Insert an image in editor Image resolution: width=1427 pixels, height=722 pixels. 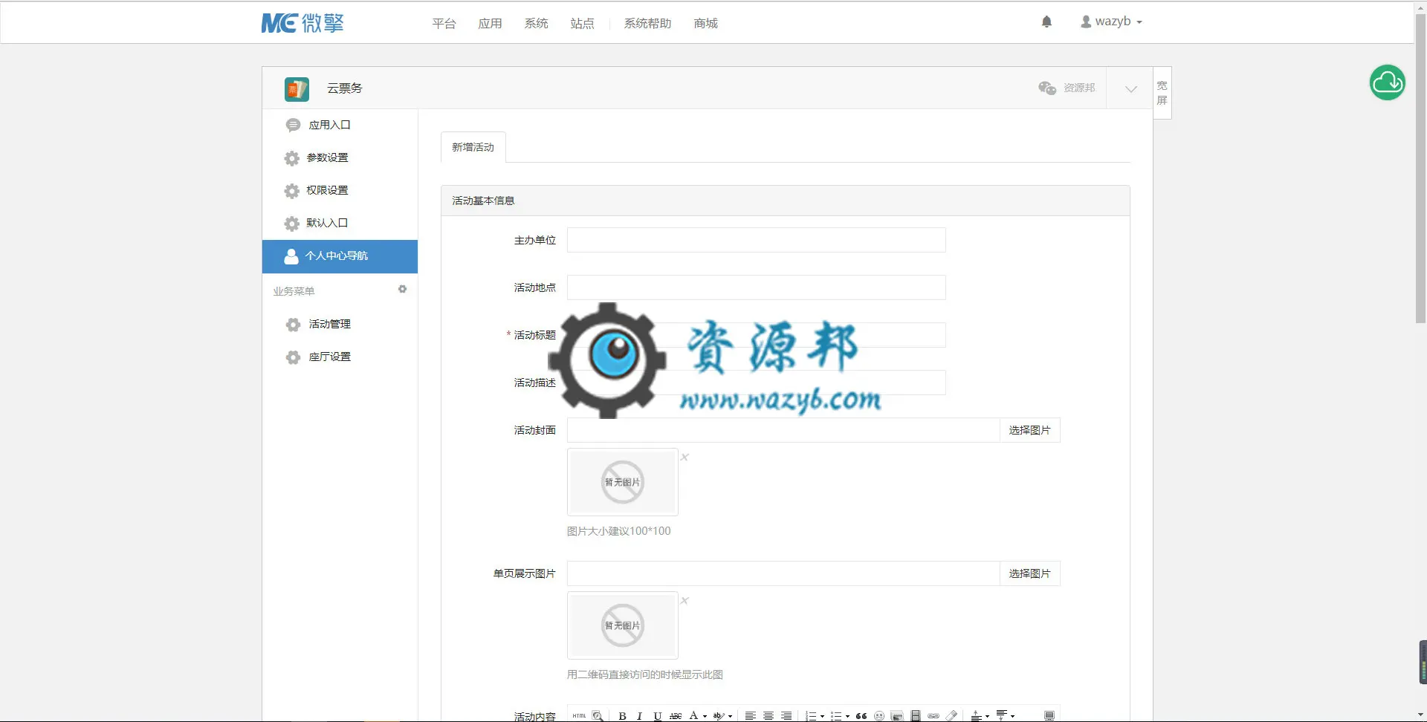tap(897, 716)
